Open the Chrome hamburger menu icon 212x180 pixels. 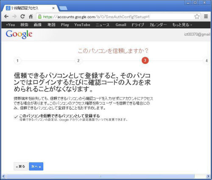pyautogui.click(x=206, y=17)
